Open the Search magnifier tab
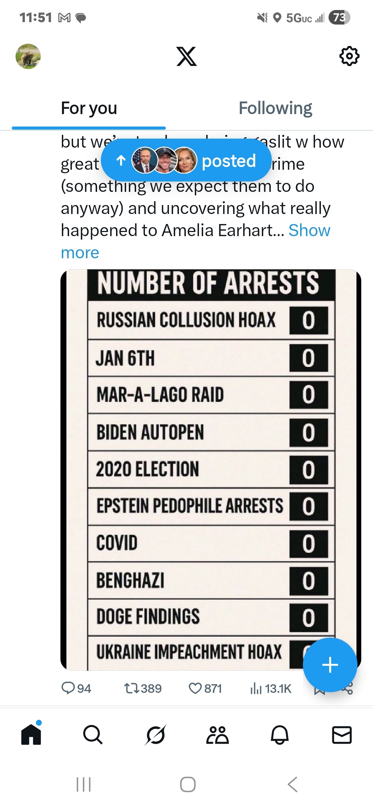The image size is (373, 809). (x=93, y=735)
